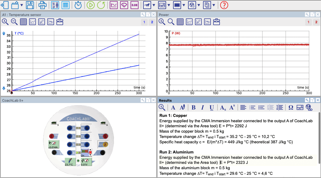Screen dimensions: 321x178
Task: Expand the video filmstrip dropdown arrow
Action: click(x=184, y=5)
